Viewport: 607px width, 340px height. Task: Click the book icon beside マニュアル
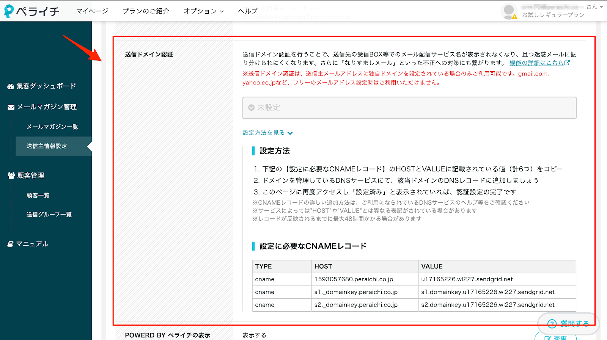(11, 244)
